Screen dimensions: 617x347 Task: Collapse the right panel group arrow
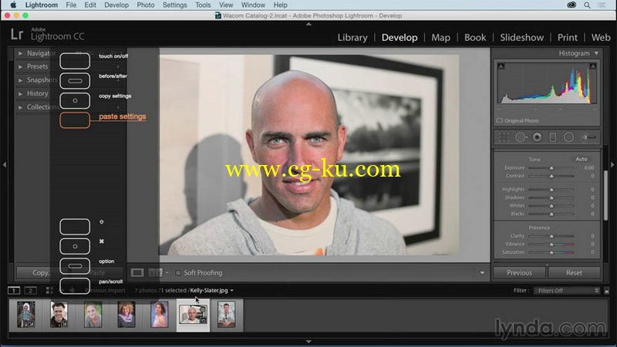coord(612,164)
